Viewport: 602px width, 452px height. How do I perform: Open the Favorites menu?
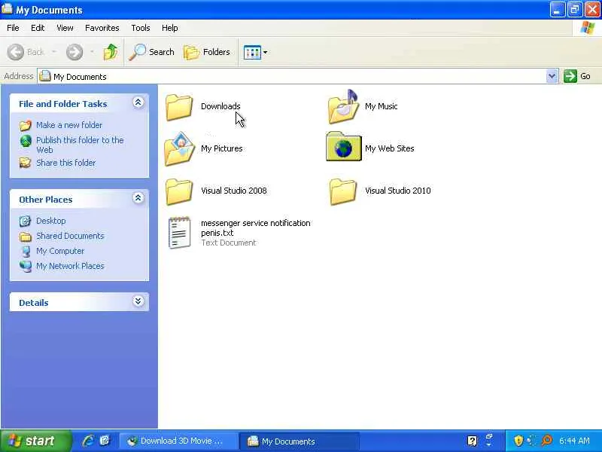[102, 28]
